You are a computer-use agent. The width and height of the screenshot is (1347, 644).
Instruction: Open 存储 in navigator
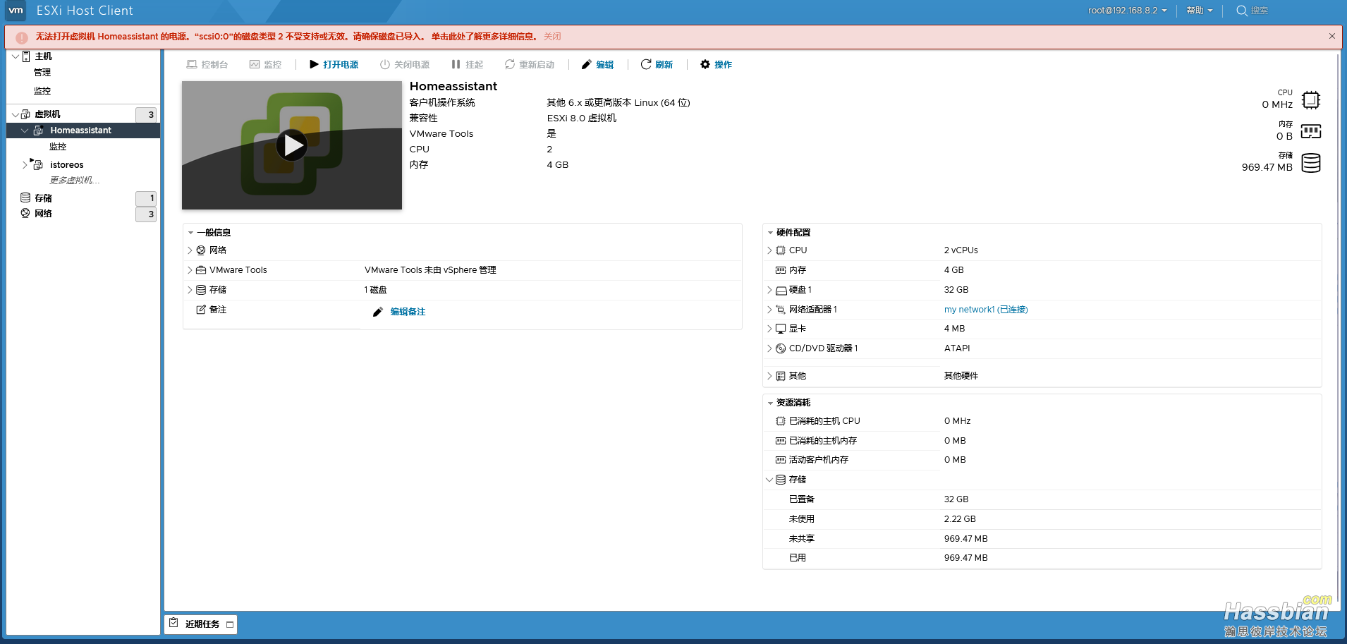coord(44,198)
